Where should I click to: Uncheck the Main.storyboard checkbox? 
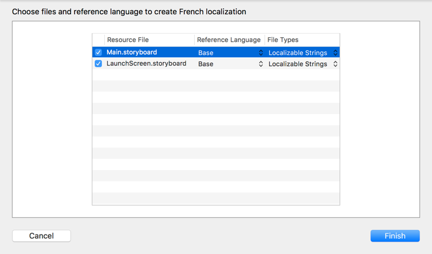click(x=98, y=53)
